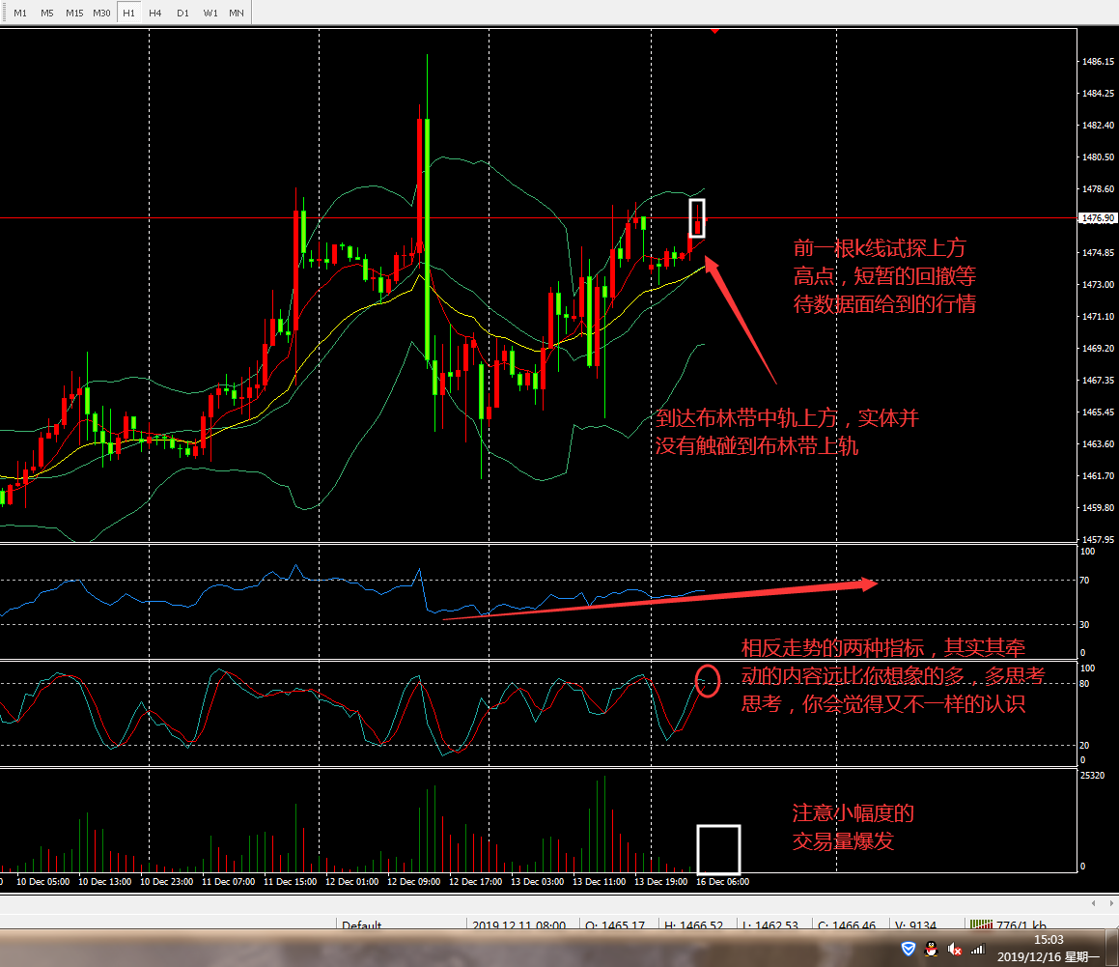1119x967 pixels.
Task: Select the red circle on stochastic indicator
Action: pyautogui.click(x=708, y=681)
